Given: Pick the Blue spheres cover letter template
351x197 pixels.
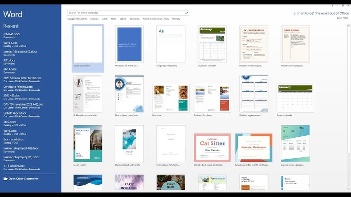Looking at the screenshot, I should (x=129, y=96).
